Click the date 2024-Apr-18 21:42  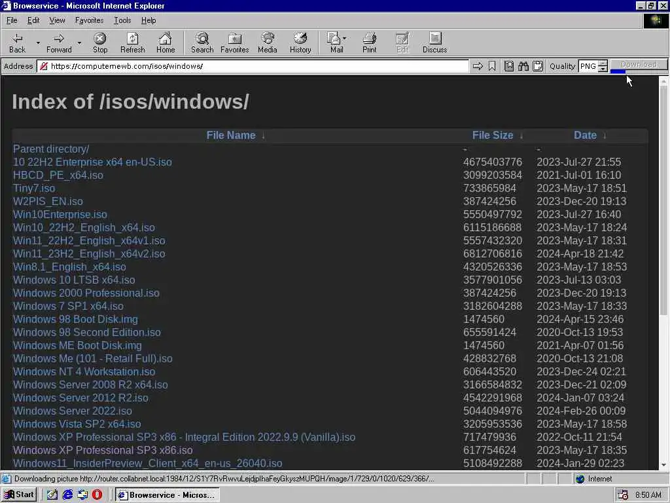[580, 253]
